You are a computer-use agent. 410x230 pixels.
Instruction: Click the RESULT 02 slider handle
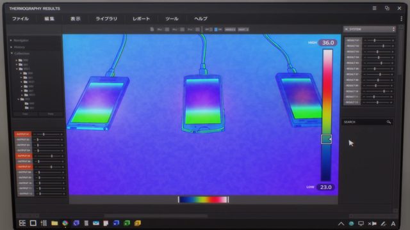point(383,46)
